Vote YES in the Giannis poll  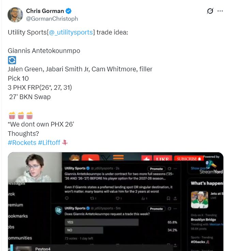click(102, 222)
